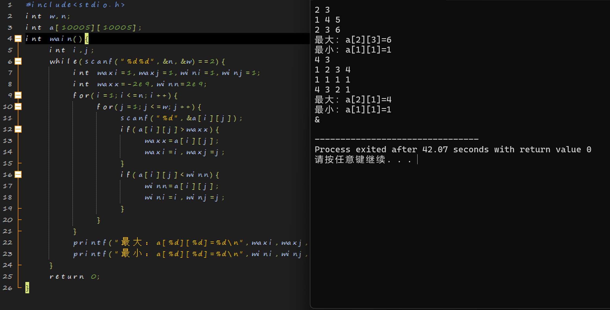
Task: Click line number 22 in the gutter
Action: [8, 243]
